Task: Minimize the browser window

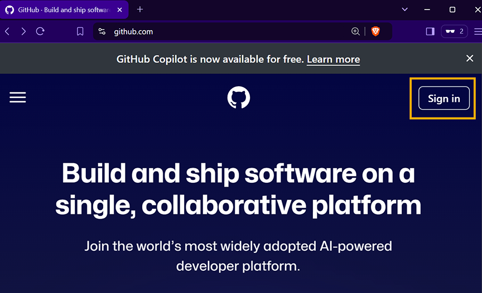Action: point(427,9)
